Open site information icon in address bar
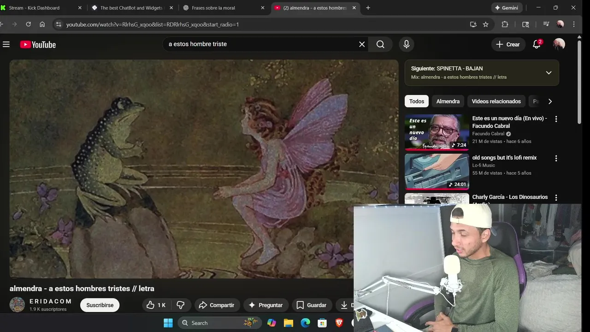This screenshot has width=590, height=332. (x=58, y=24)
